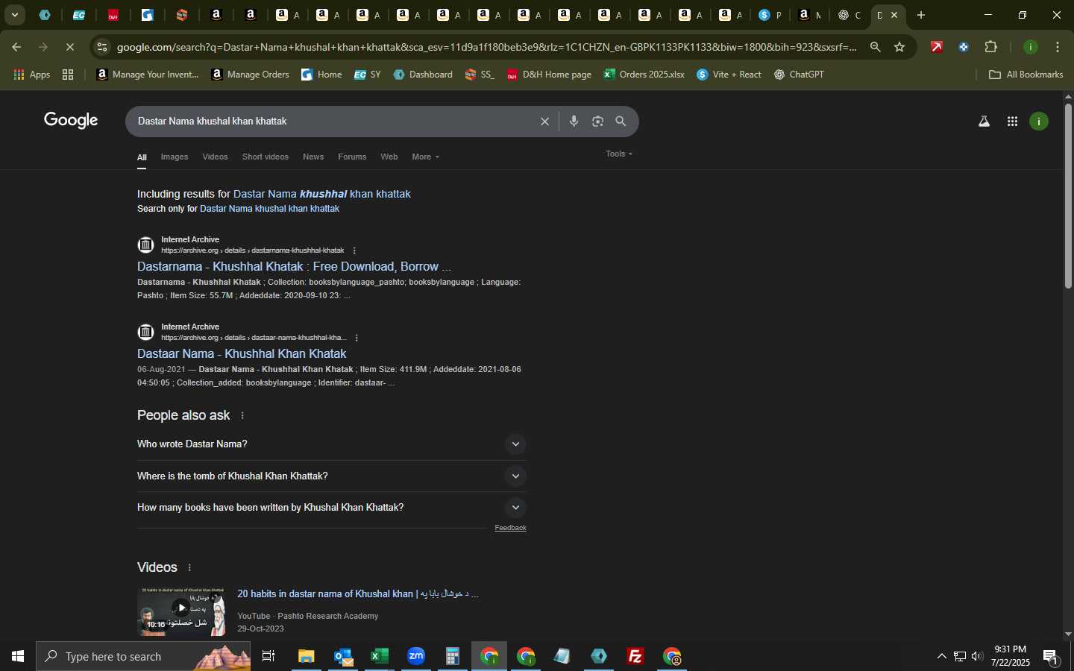Clear the Google search box text

pyautogui.click(x=544, y=122)
